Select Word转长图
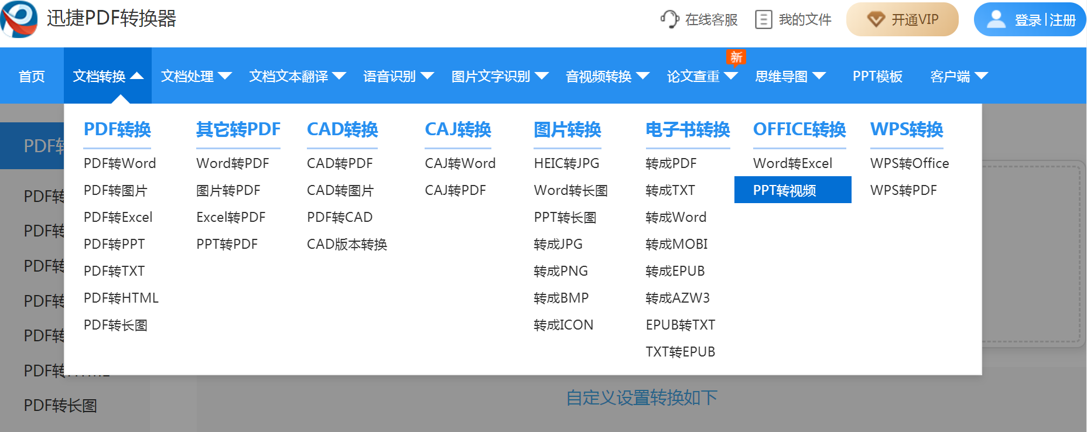 (x=571, y=190)
